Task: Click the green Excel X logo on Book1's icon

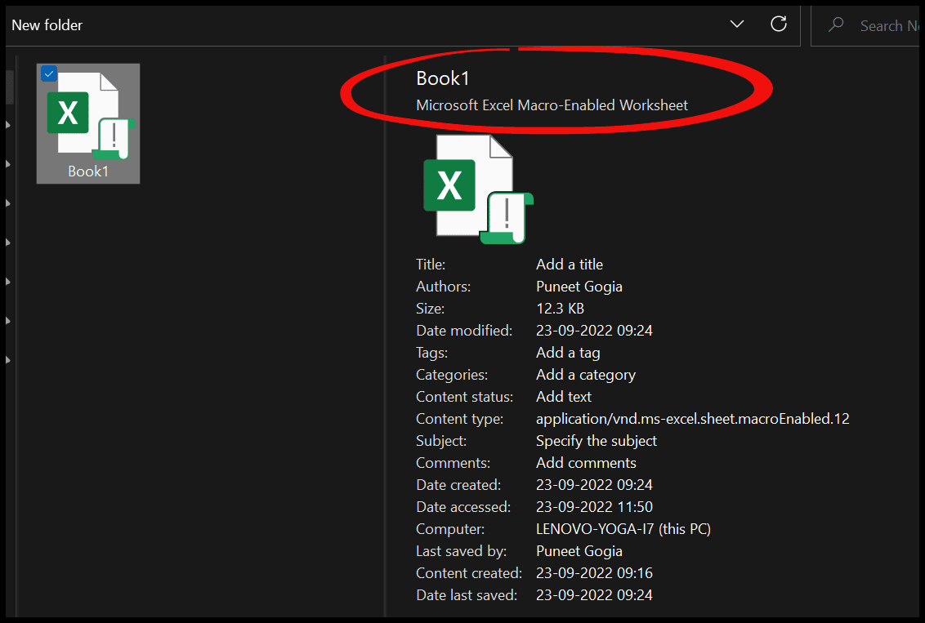Action: (x=68, y=111)
